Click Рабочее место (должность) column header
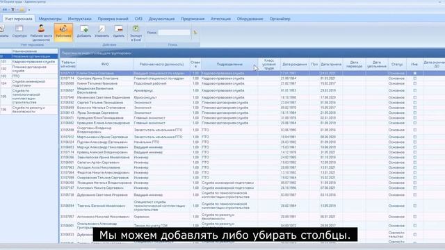Image resolution: width=445 pixels, height=250 pixels. pyautogui.click(x=161, y=65)
